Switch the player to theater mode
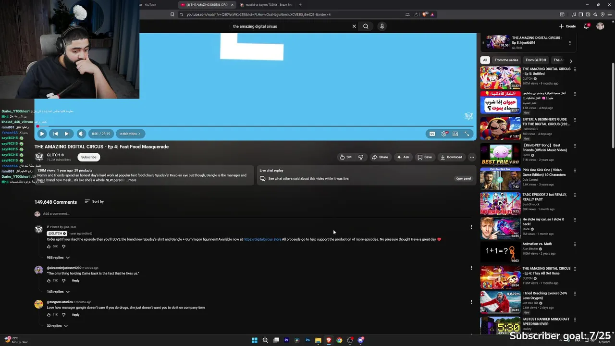This screenshot has height=346, width=615. tap(455, 134)
